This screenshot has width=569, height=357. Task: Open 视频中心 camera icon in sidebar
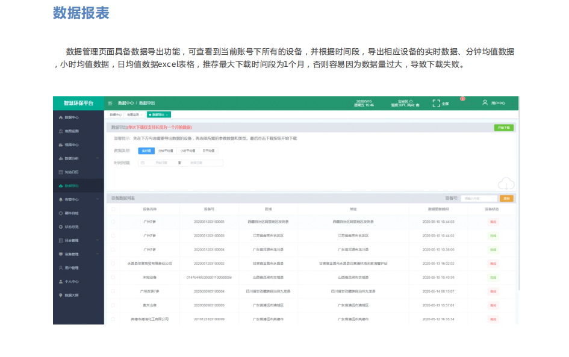(61, 144)
